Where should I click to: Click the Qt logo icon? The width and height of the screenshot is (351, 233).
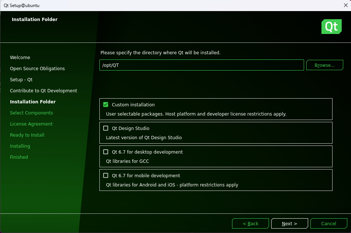331,27
